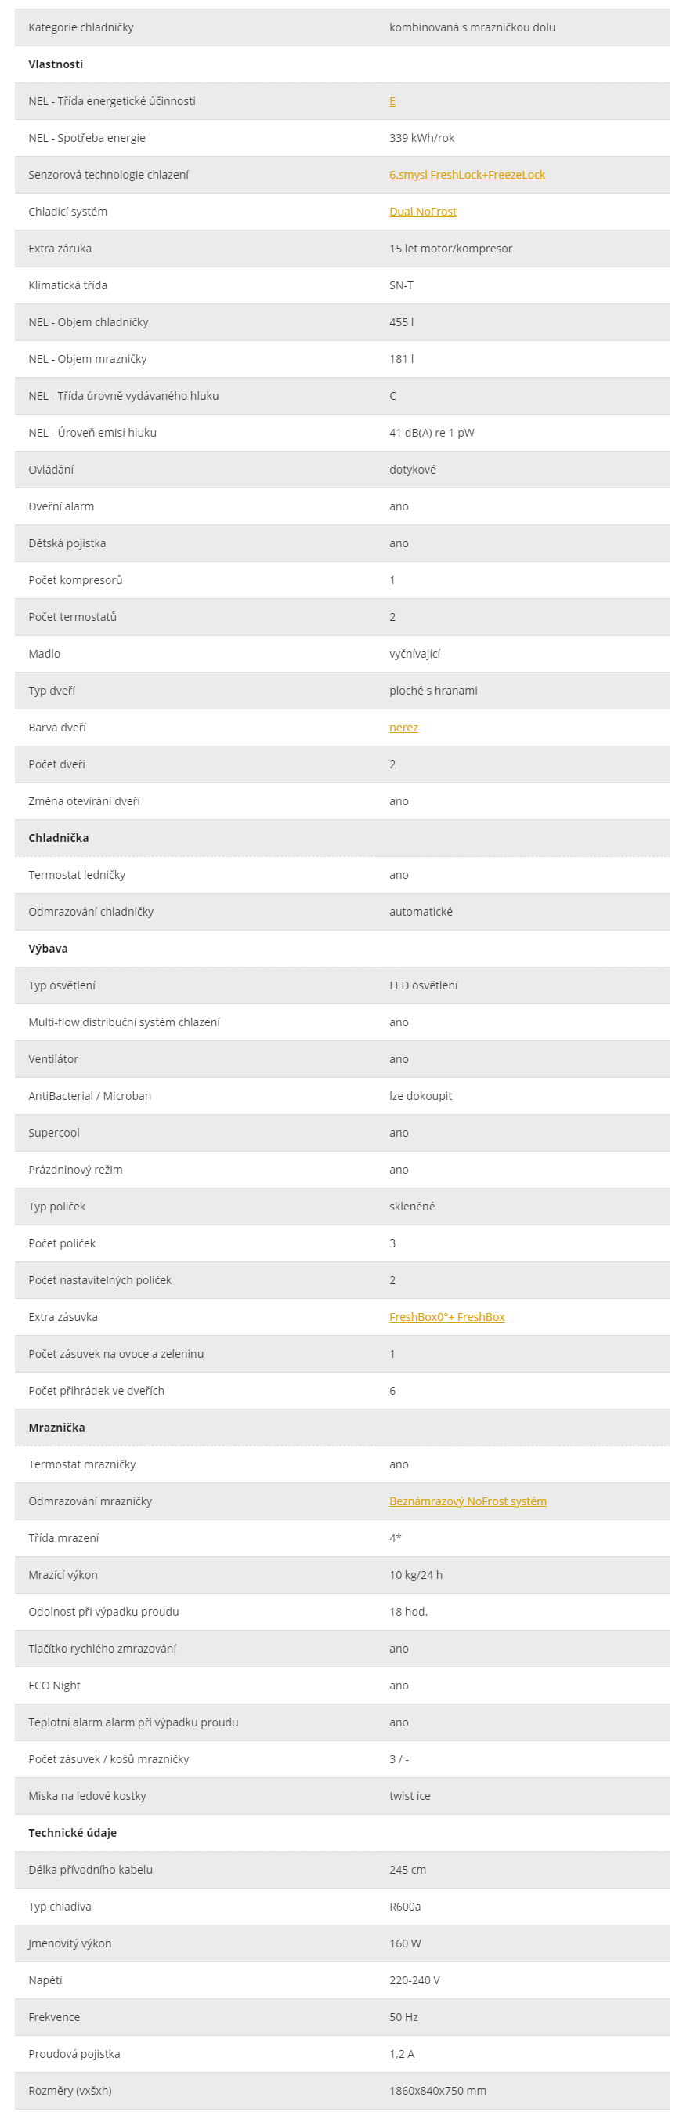
Task: Select the Mraznička section heading
Action: coord(56,1428)
